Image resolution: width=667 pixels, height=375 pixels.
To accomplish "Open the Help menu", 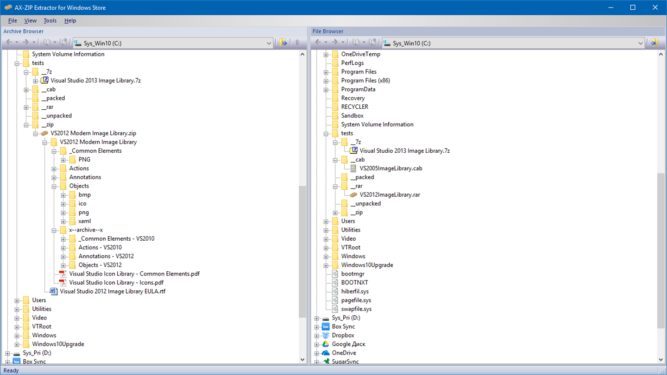I will pos(70,20).
